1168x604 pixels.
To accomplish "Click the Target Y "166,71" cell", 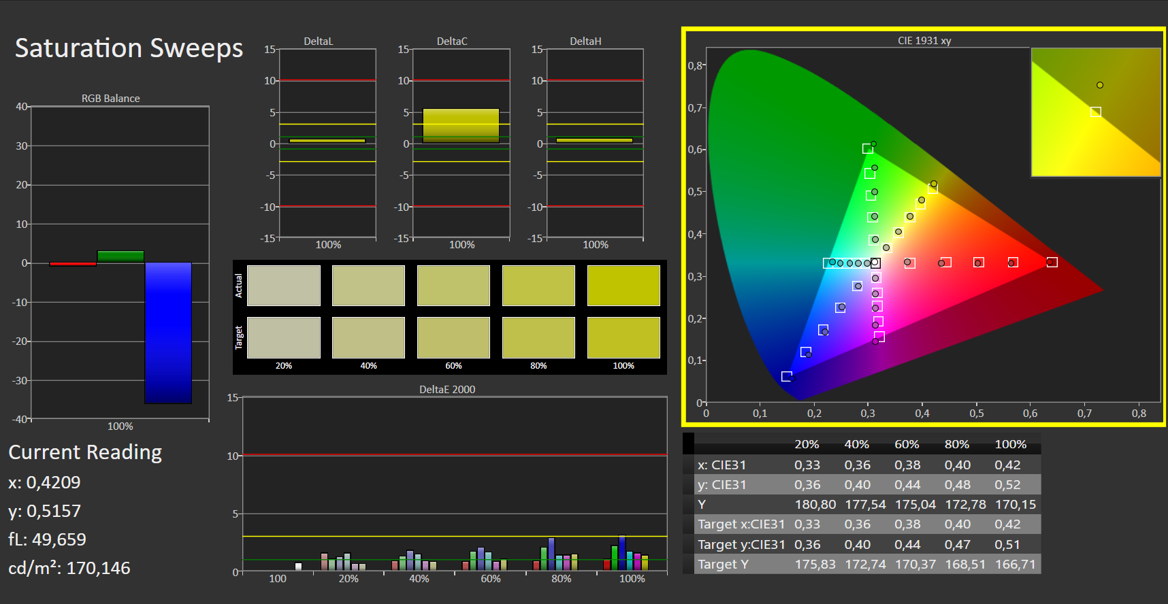I will click(x=1016, y=565).
